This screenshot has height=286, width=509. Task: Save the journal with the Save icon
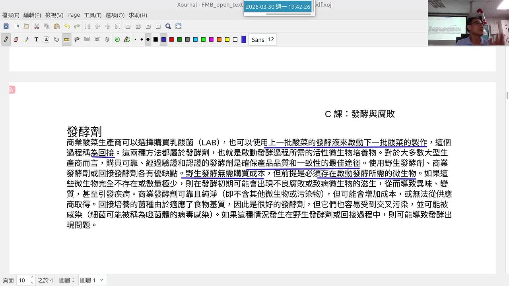coord(6,26)
